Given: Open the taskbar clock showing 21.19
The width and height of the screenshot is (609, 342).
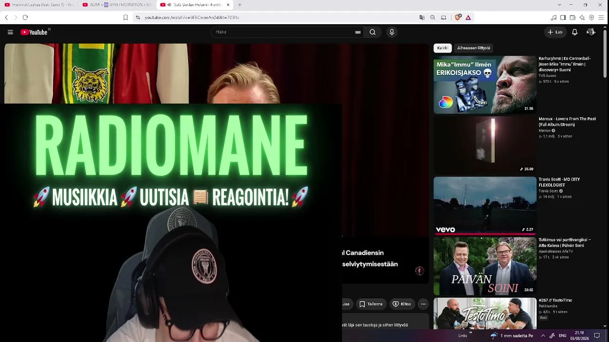Looking at the screenshot, I should click(x=579, y=335).
